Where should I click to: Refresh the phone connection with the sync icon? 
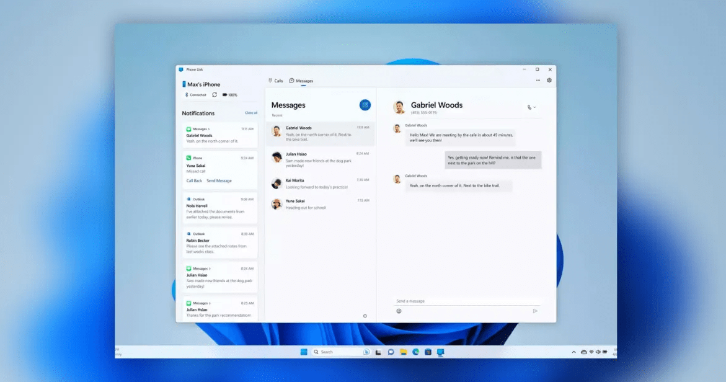[x=215, y=95]
